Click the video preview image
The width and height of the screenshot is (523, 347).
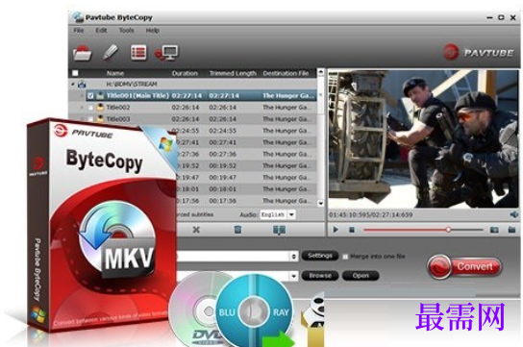click(424, 138)
